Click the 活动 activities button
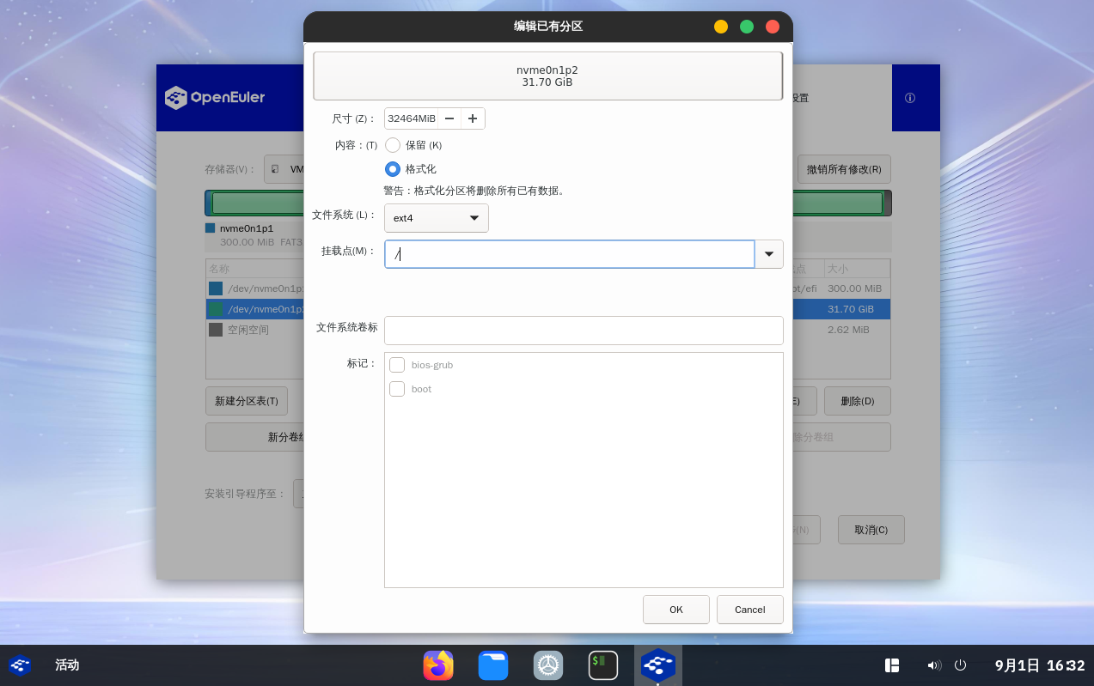 point(67,665)
